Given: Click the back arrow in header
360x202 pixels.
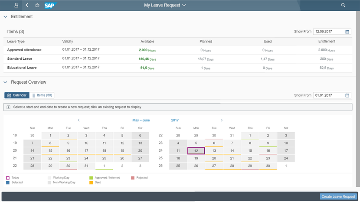Looking at the screenshot, I should (x=27, y=5).
